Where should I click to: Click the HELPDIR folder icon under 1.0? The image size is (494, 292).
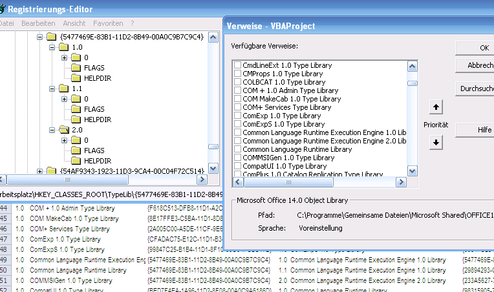click(76, 78)
